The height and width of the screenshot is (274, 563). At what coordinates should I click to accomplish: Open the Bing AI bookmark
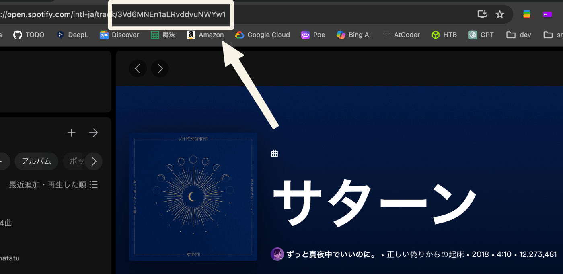pos(353,35)
